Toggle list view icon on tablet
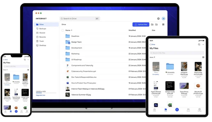The height and width of the screenshot is (122, 212). (x=203, y=57)
